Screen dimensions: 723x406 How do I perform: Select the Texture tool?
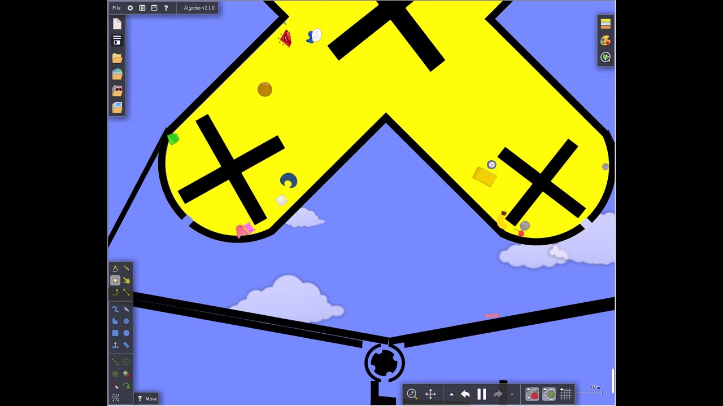115,398
